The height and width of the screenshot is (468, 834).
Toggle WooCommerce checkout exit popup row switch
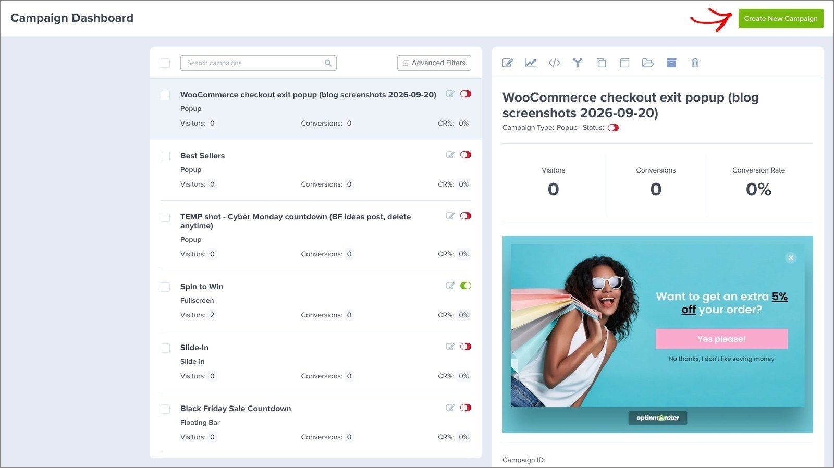point(465,94)
